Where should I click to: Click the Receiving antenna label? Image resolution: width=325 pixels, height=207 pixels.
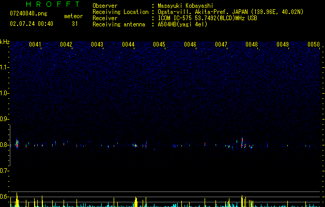[x=119, y=24]
